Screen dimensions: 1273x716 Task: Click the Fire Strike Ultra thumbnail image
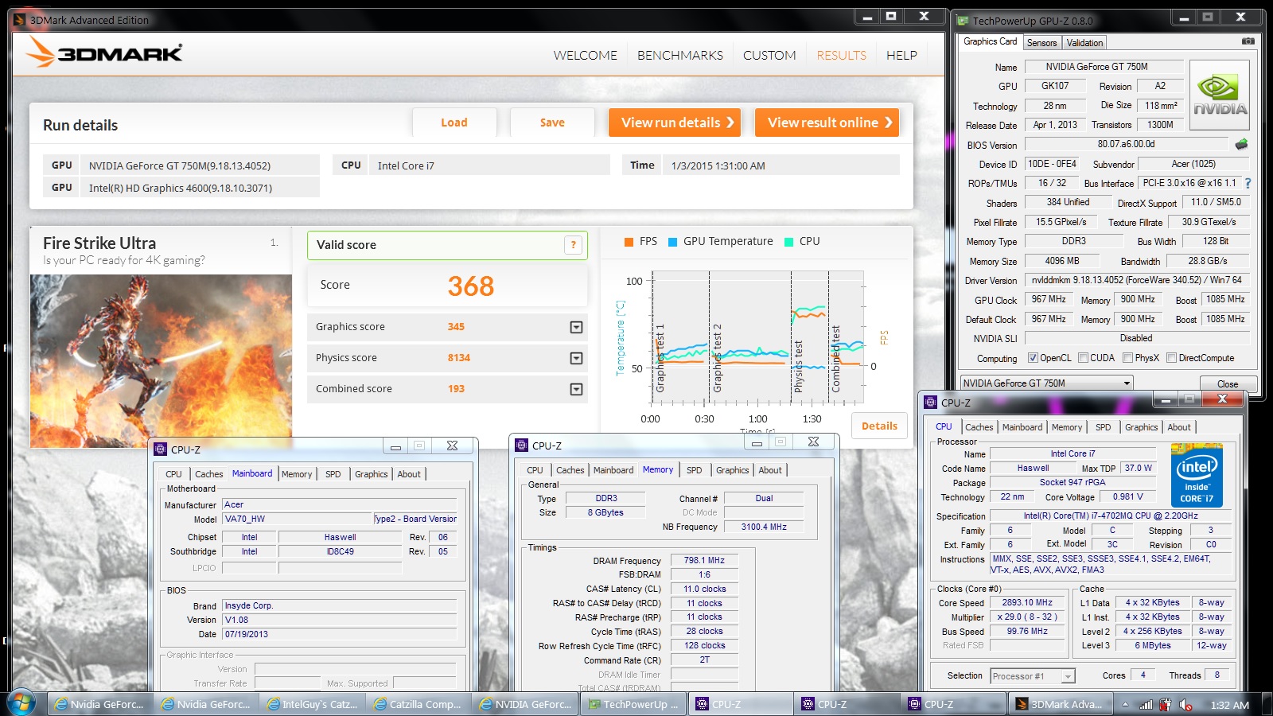161,361
